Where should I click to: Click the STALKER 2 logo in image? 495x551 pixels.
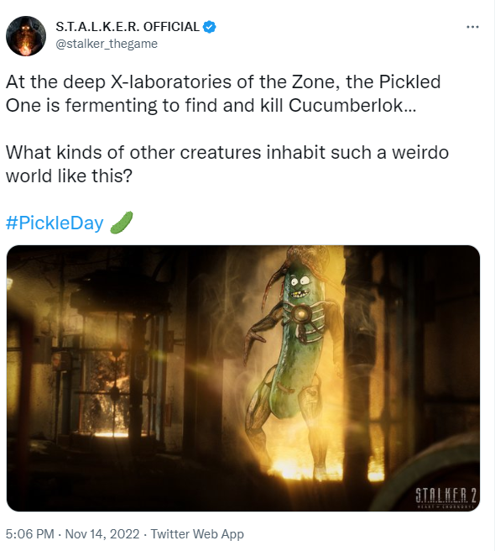445,497
